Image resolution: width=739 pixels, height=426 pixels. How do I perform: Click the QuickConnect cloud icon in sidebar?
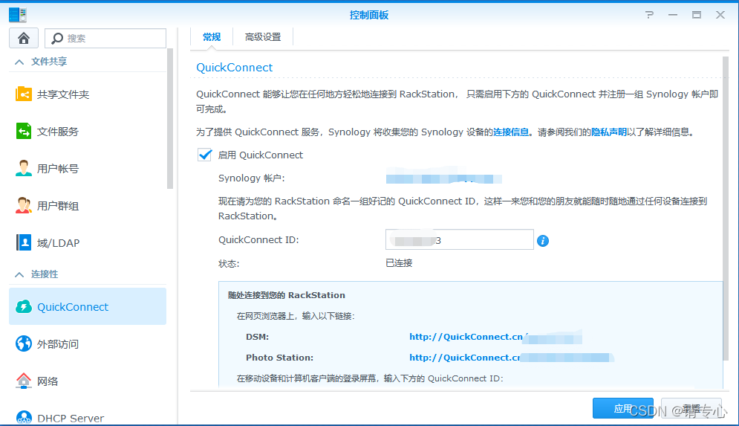[24, 306]
